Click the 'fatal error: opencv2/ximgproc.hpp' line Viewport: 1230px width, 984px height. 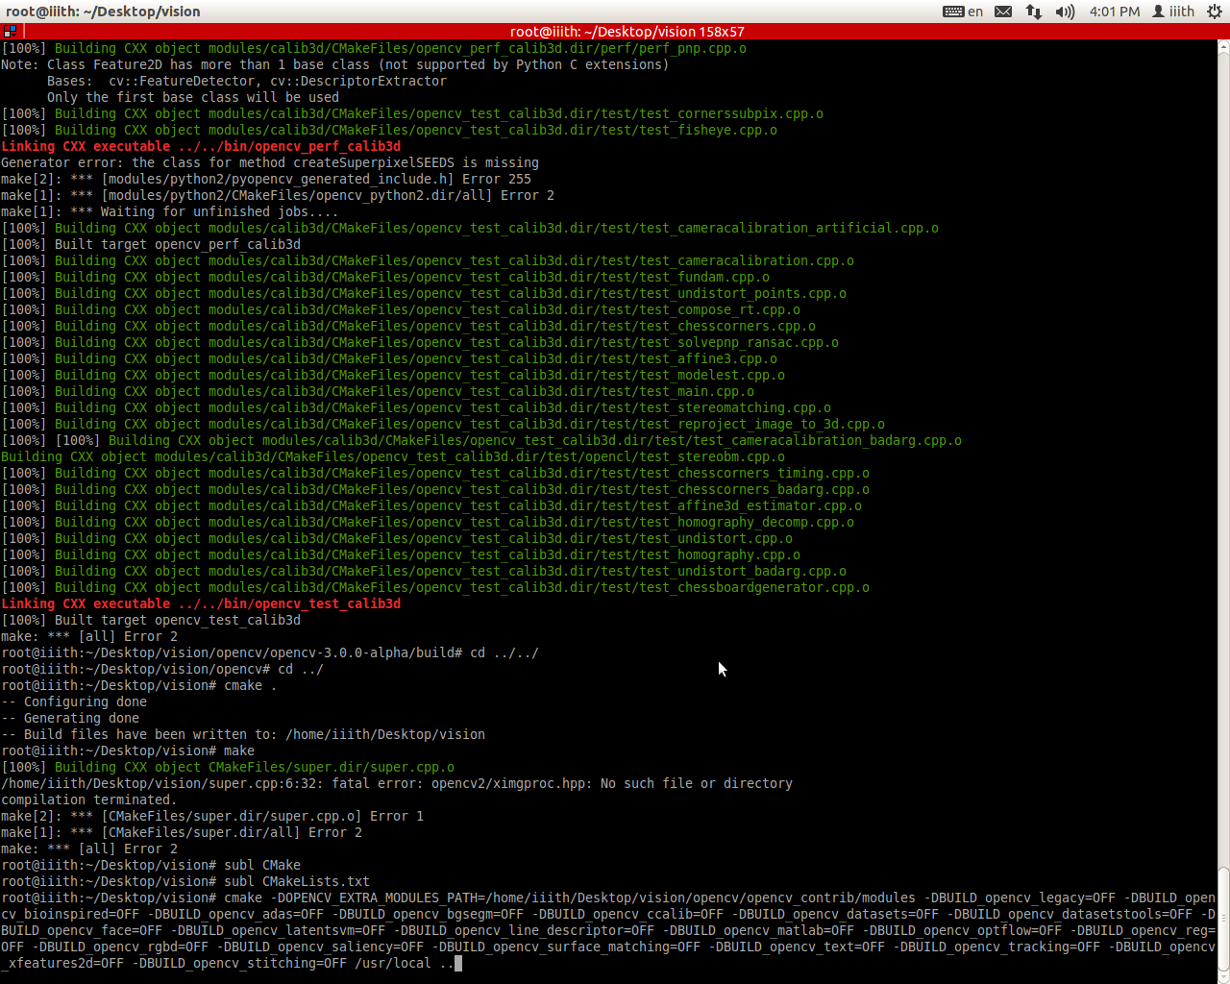397,783
